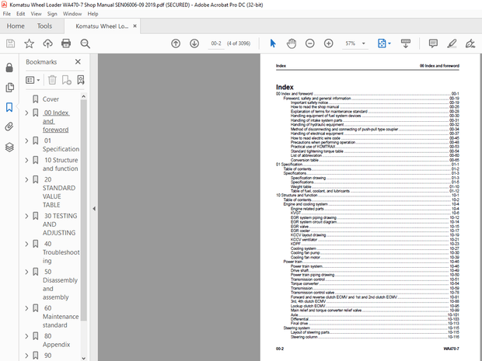This screenshot has height=361, width=482.
Task: Delete the selected bookmark
Action: point(52,80)
